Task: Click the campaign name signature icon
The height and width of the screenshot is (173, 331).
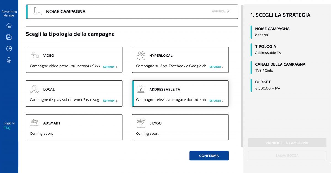Action: (x=37, y=12)
